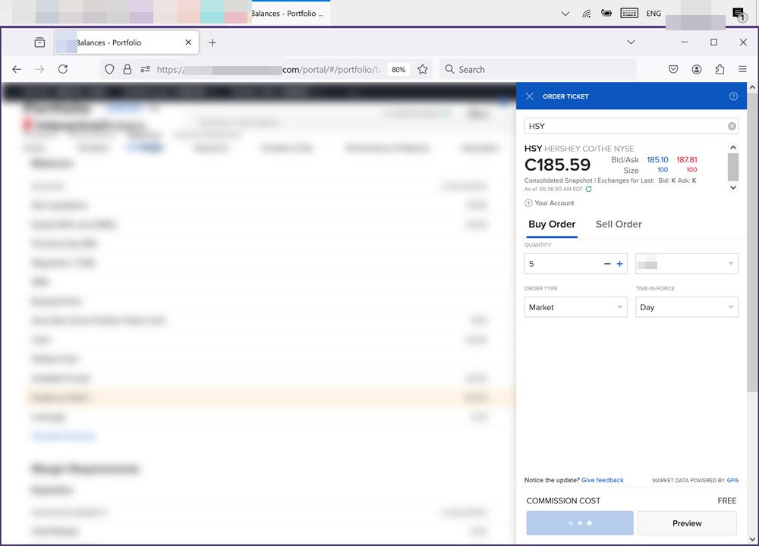Click the browser Search box

[x=538, y=69]
